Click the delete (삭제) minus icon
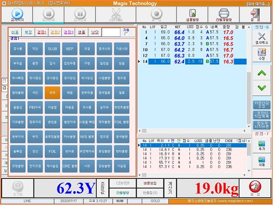Image resolution: width=273 pixels, height=205 pixels. tap(262, 159)
